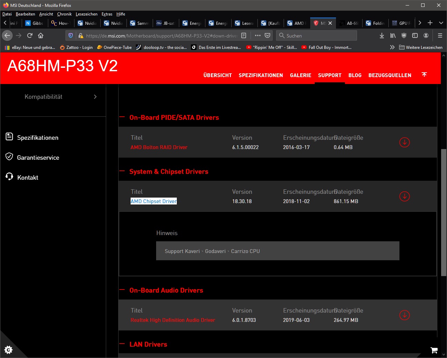Reload the current page
This screenshot has height=358, width=447.
[x=30, y=35]
